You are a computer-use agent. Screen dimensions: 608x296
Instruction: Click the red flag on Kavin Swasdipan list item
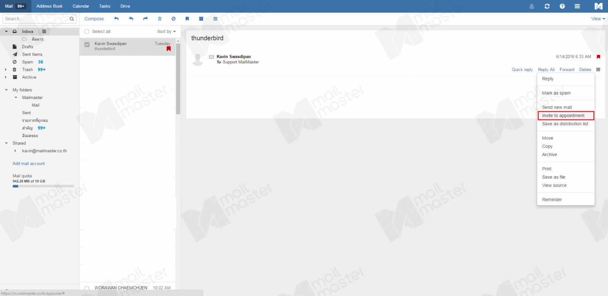click(x=169, y=49)
